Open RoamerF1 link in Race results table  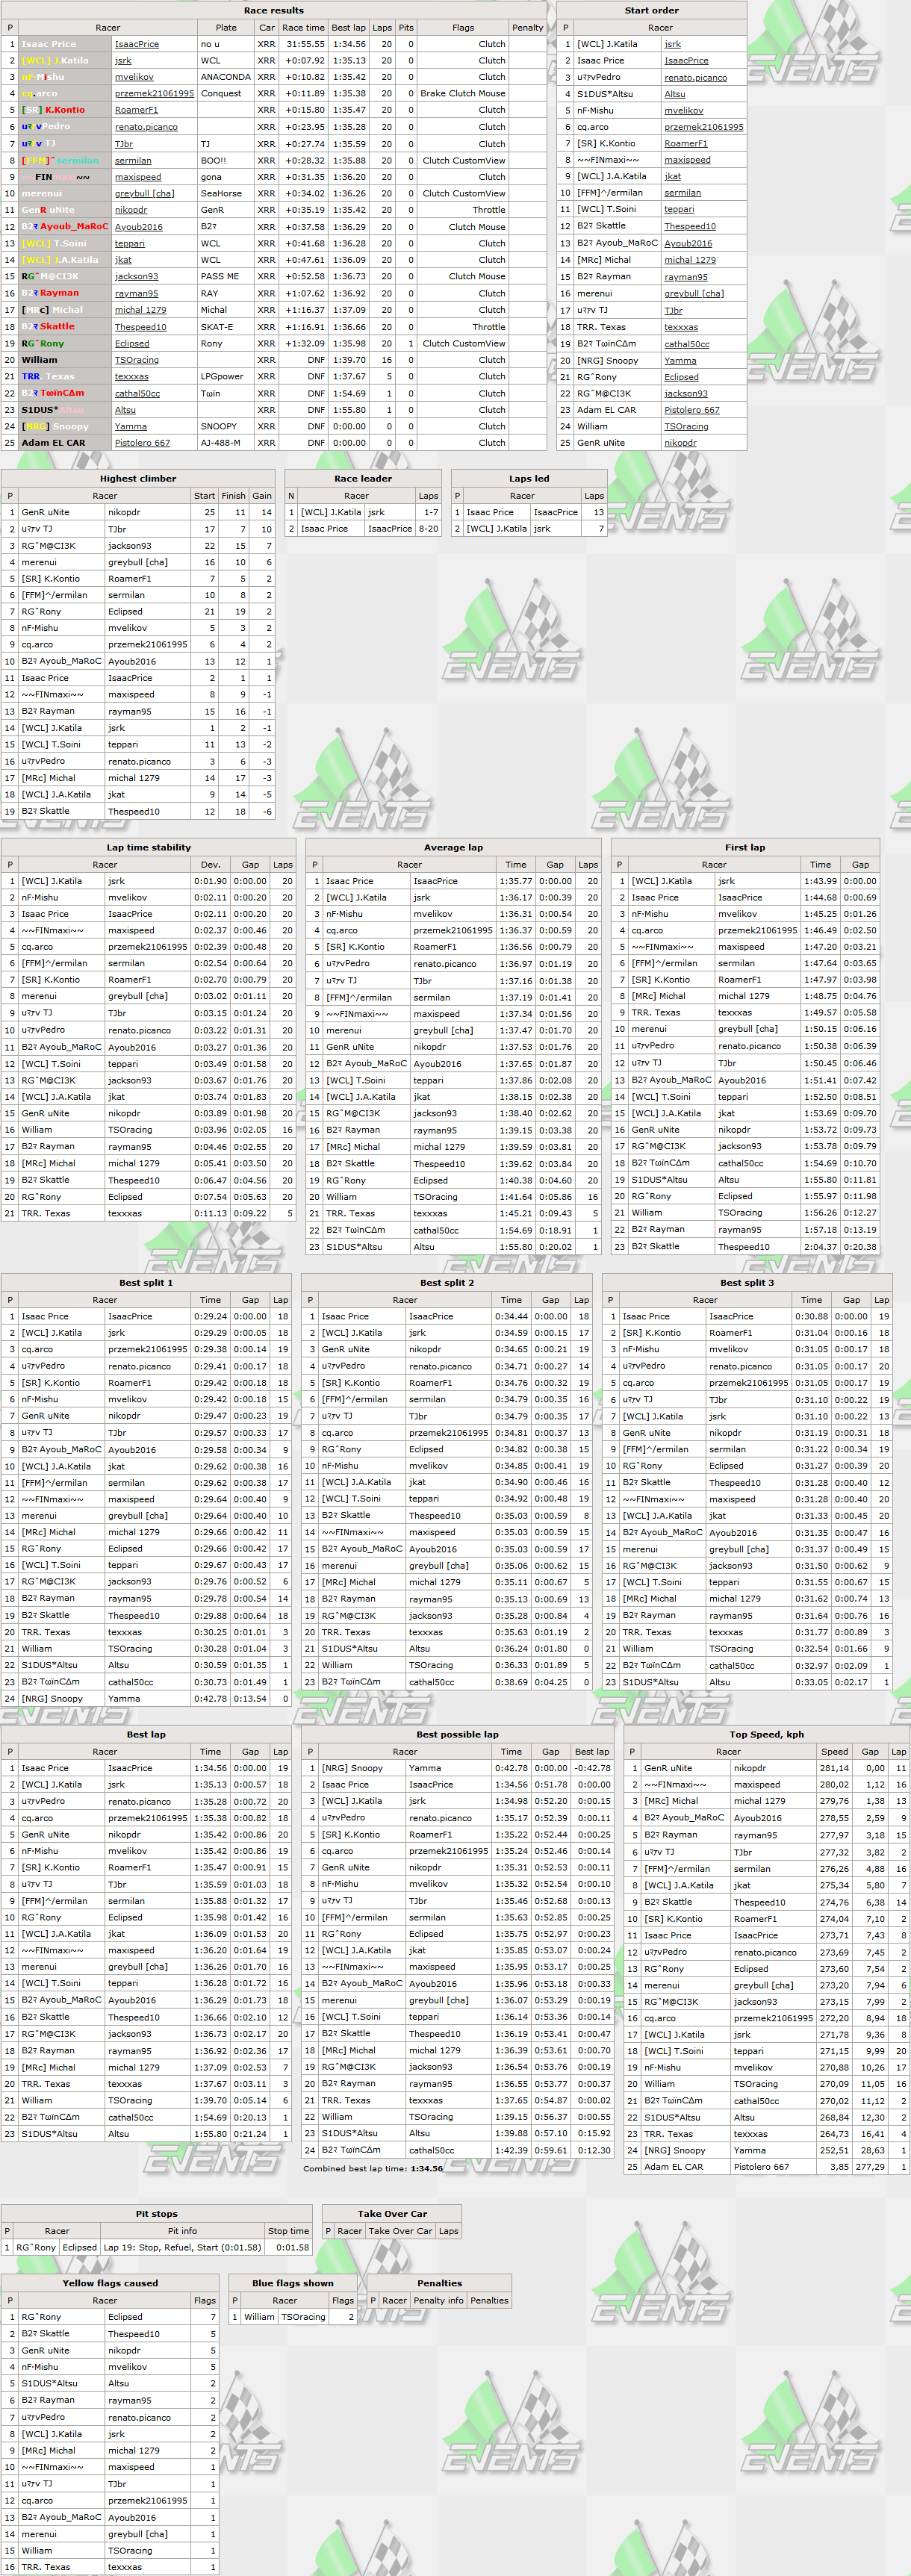tap(136, 110)
